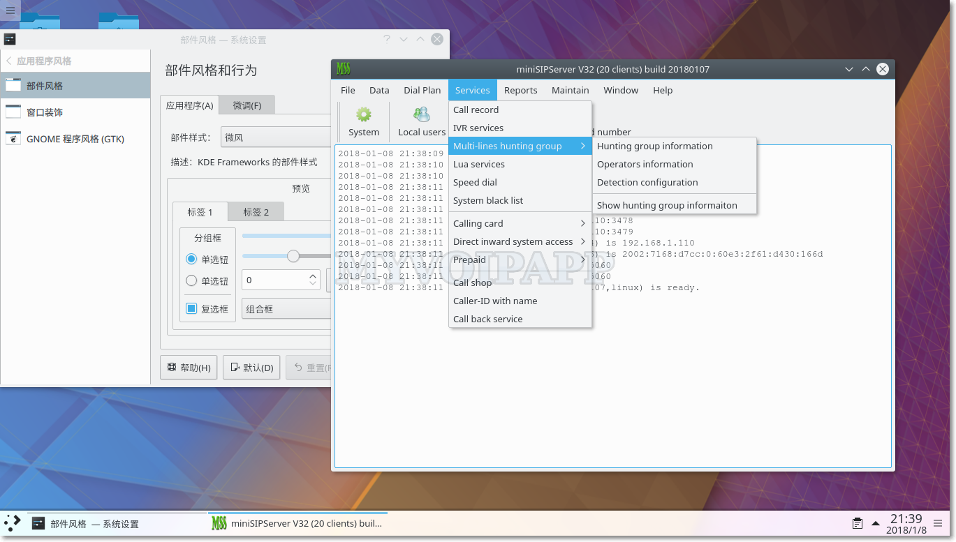Expand Direct inward system access submenu

coord(520,241)
